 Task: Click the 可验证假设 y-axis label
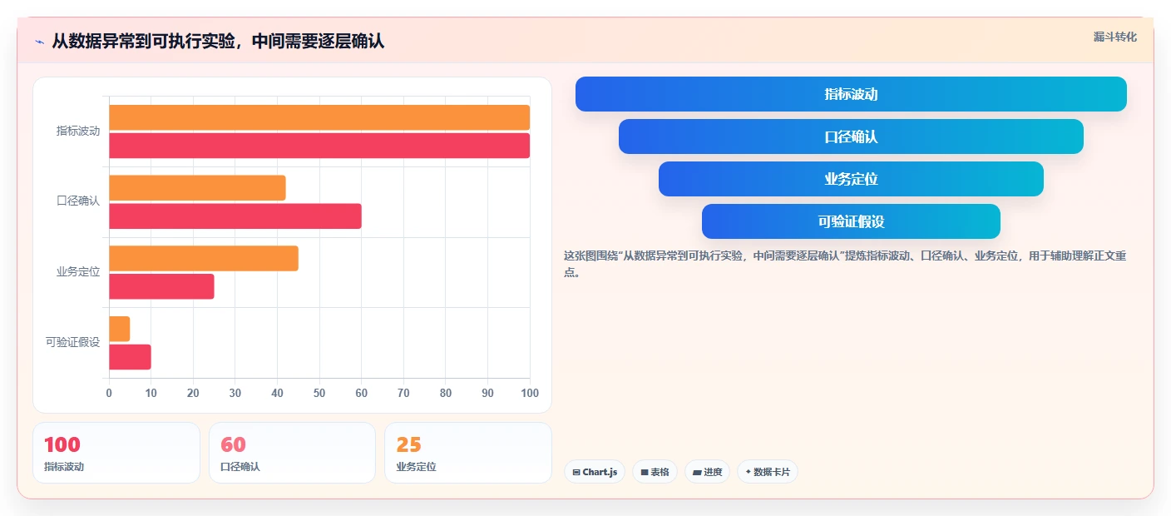(72, 342)
